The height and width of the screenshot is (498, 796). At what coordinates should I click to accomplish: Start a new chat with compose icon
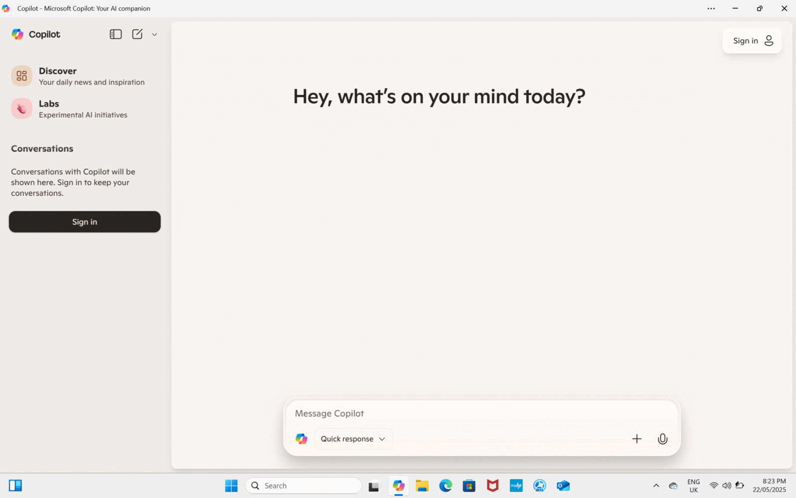click(137, 34)
